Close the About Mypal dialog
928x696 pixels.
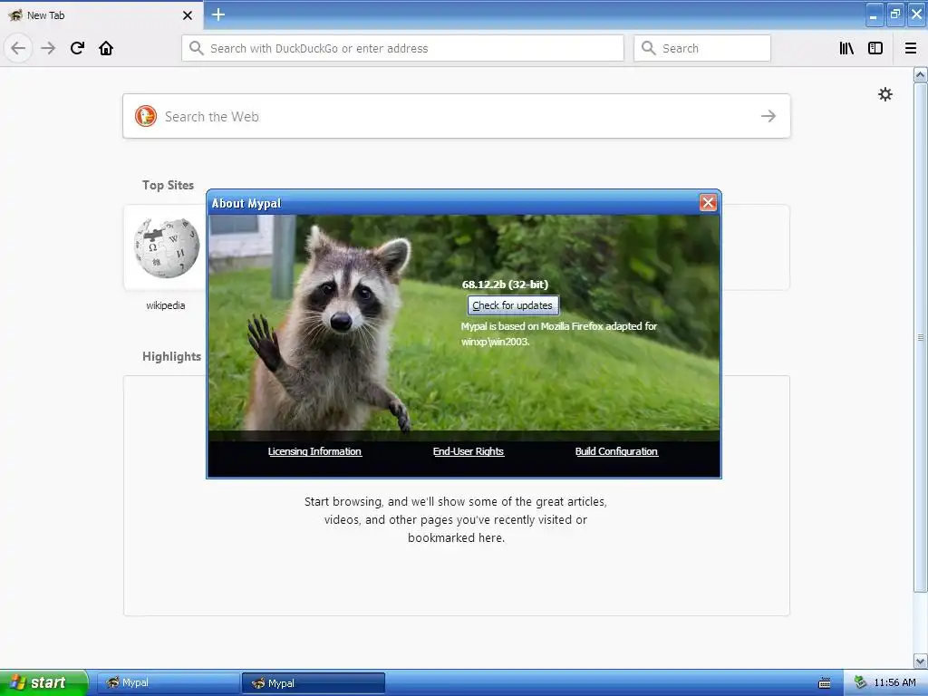[x=708, y=203]
